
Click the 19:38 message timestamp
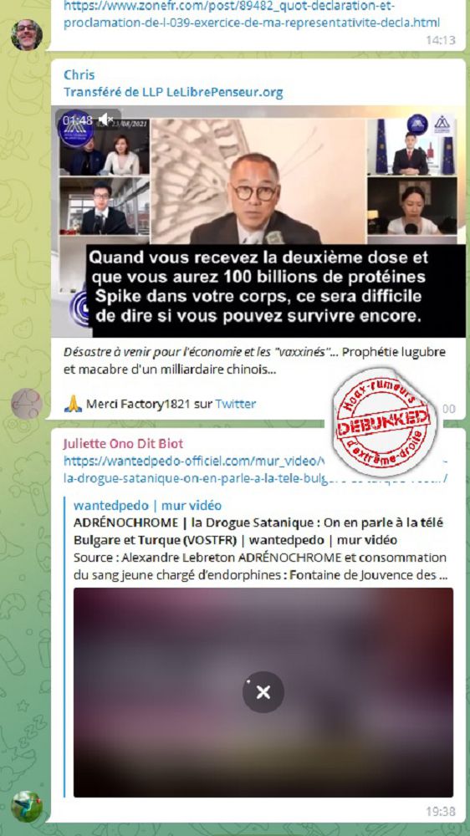(440, 812)
